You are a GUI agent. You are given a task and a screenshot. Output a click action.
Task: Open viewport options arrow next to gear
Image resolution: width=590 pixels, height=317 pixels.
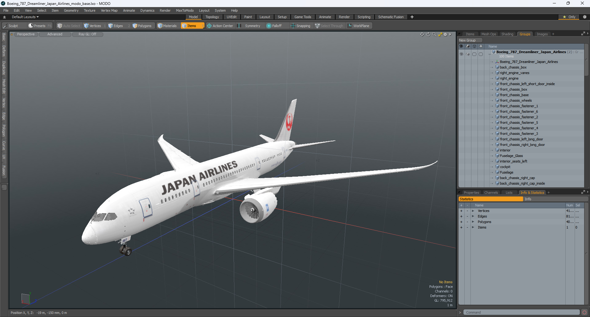tap(450, 34)
